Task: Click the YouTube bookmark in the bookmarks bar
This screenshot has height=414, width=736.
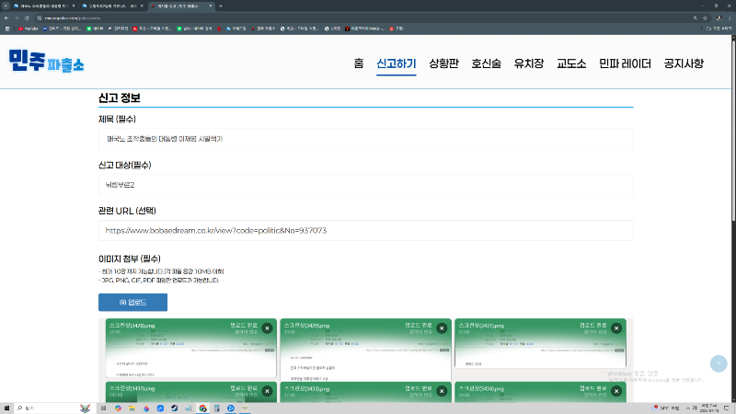Action: 25,28
